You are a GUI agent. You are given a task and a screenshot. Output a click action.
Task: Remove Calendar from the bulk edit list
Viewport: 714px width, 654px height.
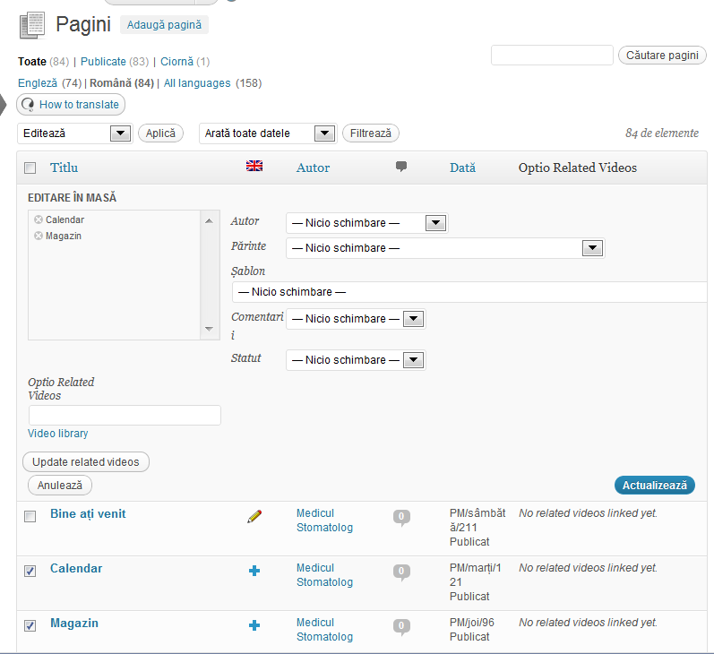pyautogui.click(x=39, y=219)
